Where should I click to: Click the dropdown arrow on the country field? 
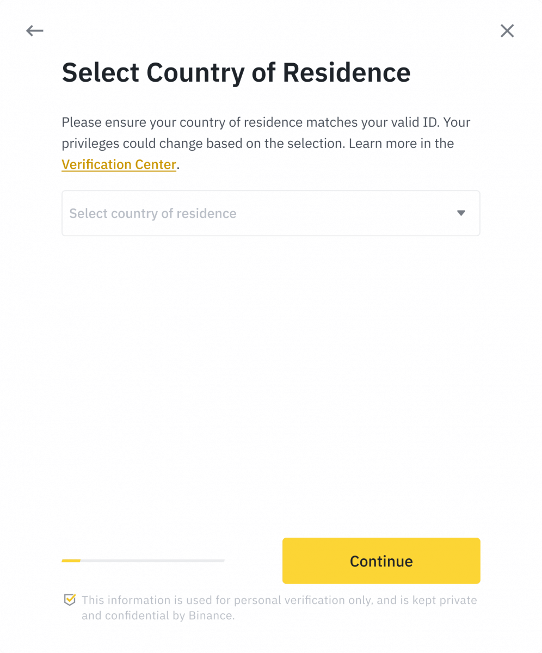point(461,213)
